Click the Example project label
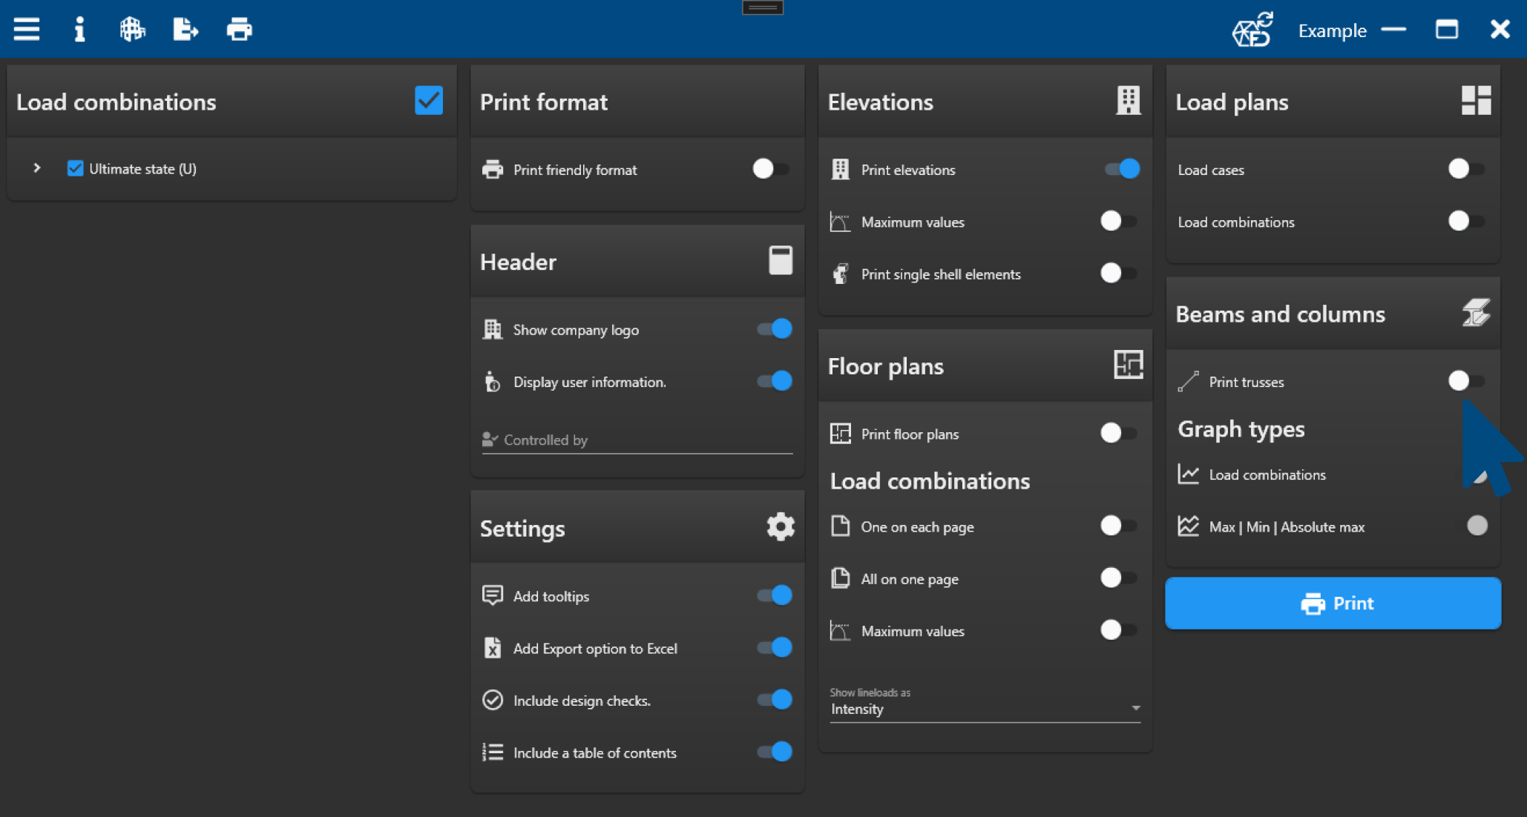The width and height of the screenshot is (1527, 817). coord(1332,30)
